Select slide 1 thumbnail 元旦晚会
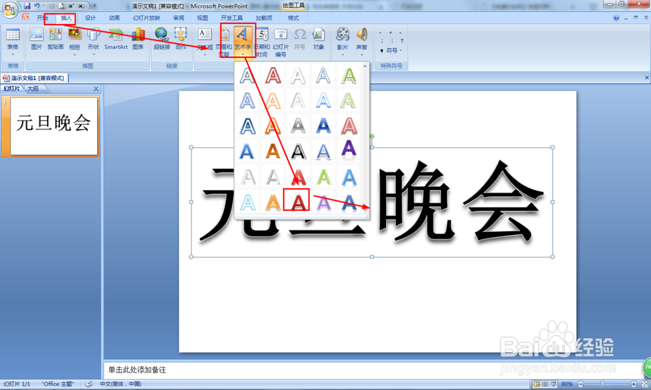This screenshot has width=651, height=390. click(x=54, y=126)
